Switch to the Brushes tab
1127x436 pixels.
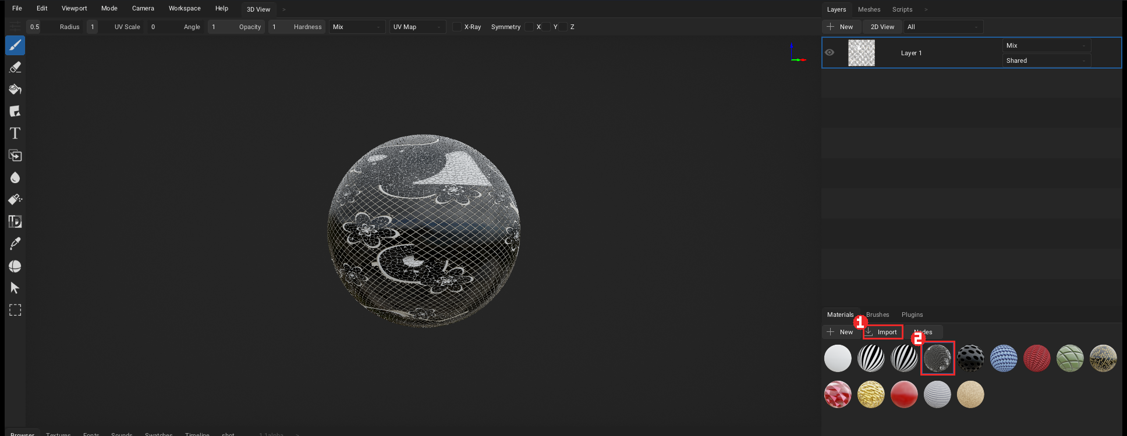click(x=877, y=315)
